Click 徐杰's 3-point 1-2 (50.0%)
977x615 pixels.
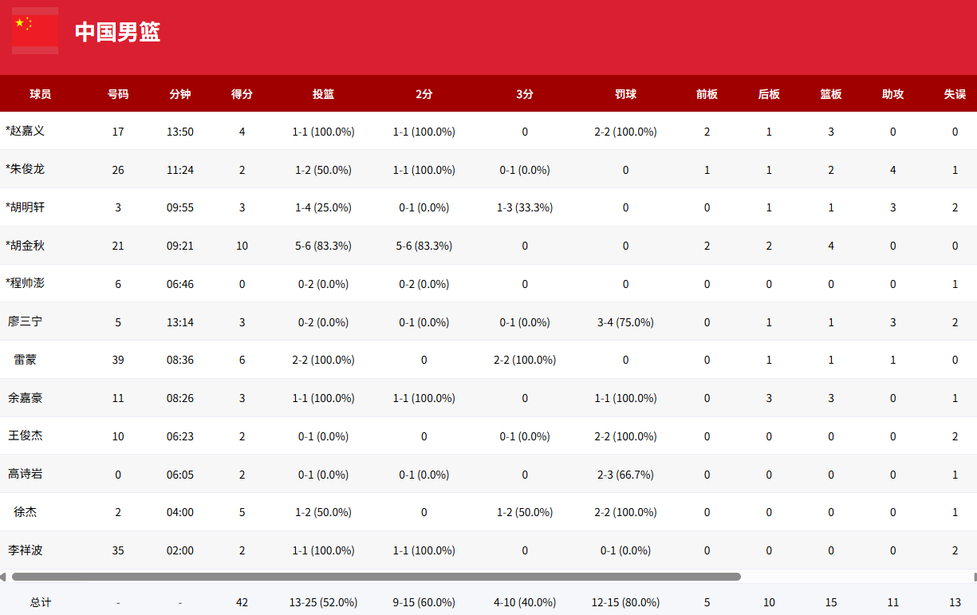(x=525, y=512)
